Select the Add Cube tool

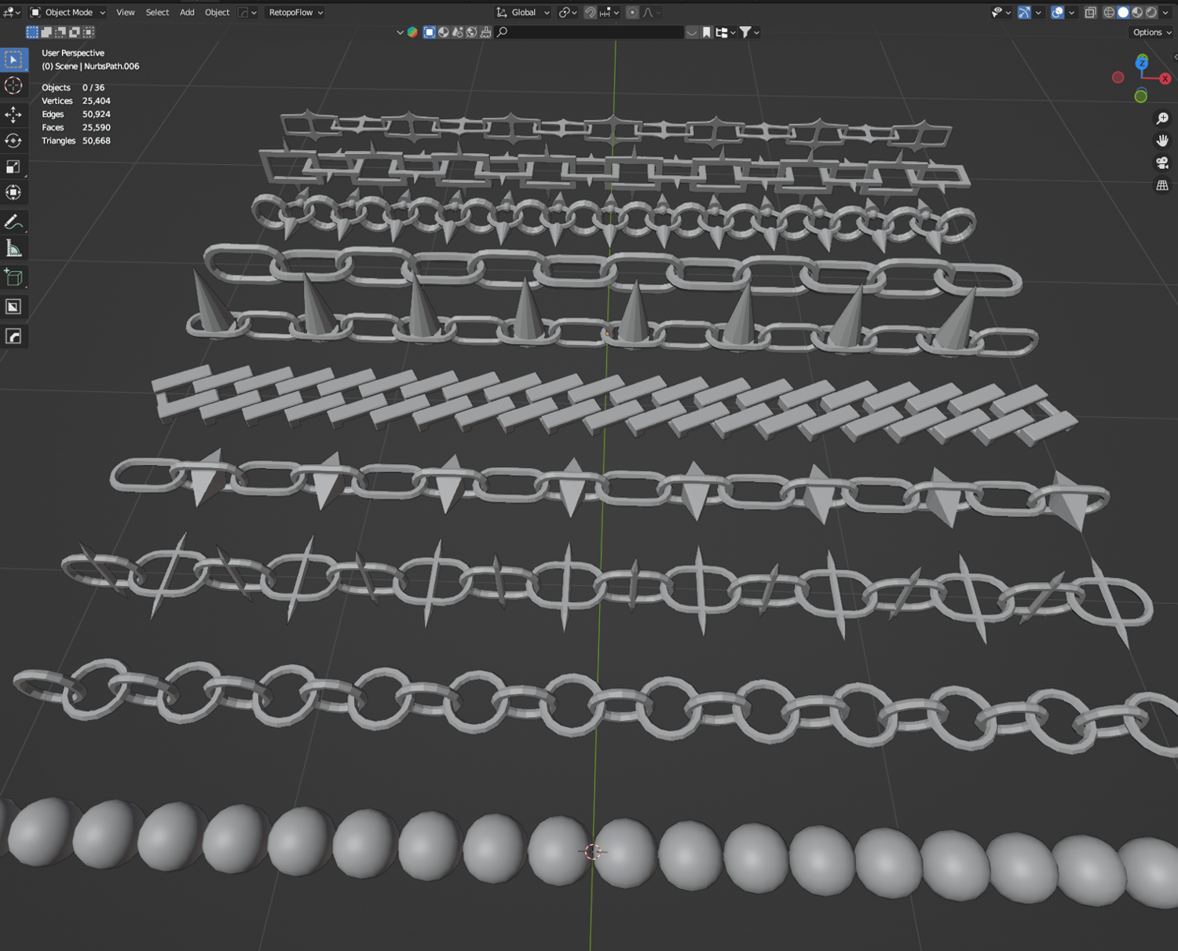[x=13, y=277]
